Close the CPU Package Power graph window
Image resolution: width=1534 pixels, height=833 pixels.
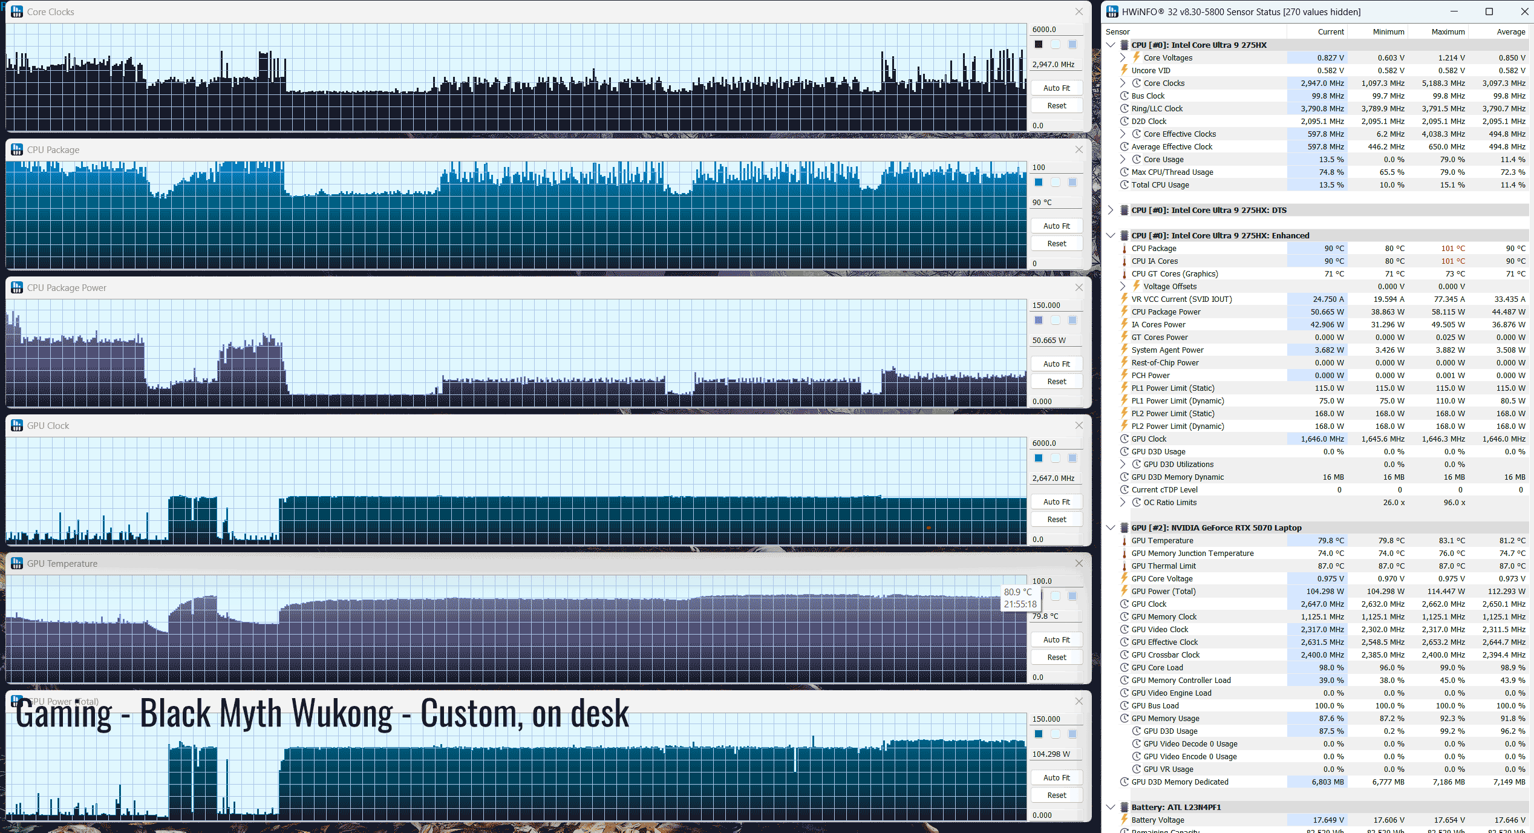[1079, 287]
